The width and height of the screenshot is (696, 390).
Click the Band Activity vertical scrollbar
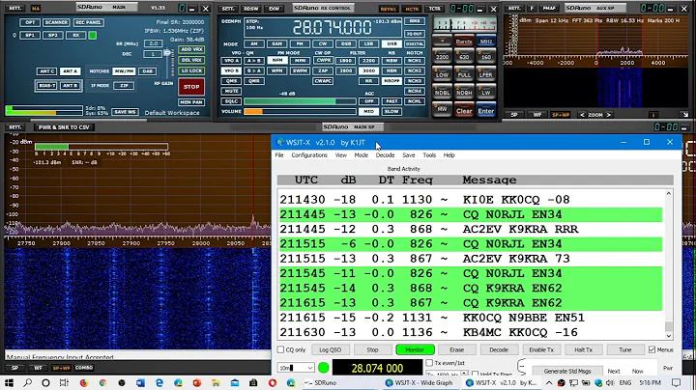pos(669,265)
